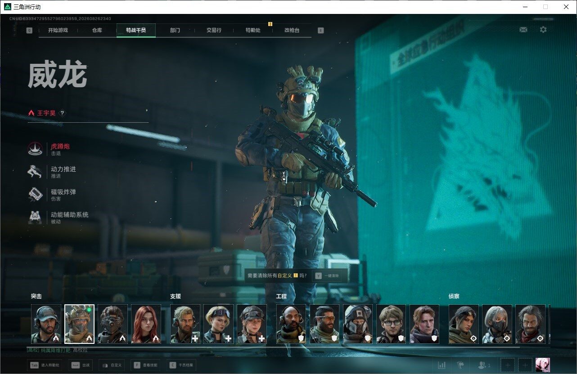Select the bearded recon operator portrait
Screen dimensions: 577x374
click(x=530, y=324)
